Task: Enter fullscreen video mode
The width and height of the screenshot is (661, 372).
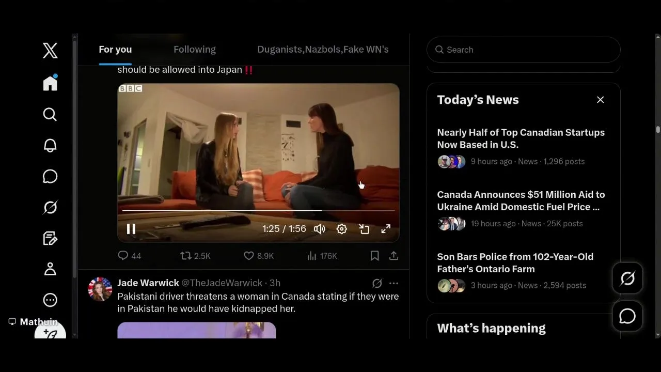Action: pyautogui.click(x=386, y=229)
